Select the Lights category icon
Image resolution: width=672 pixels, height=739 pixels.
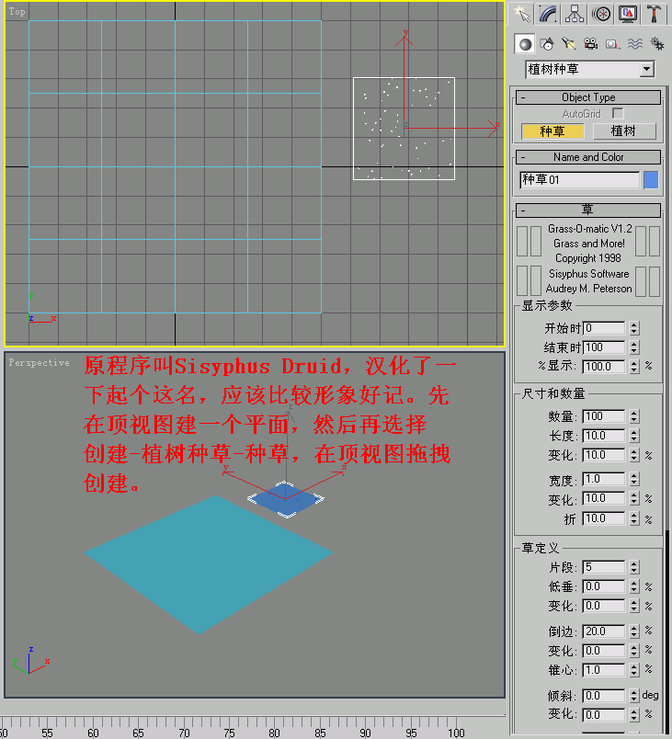tap(569, 44)
